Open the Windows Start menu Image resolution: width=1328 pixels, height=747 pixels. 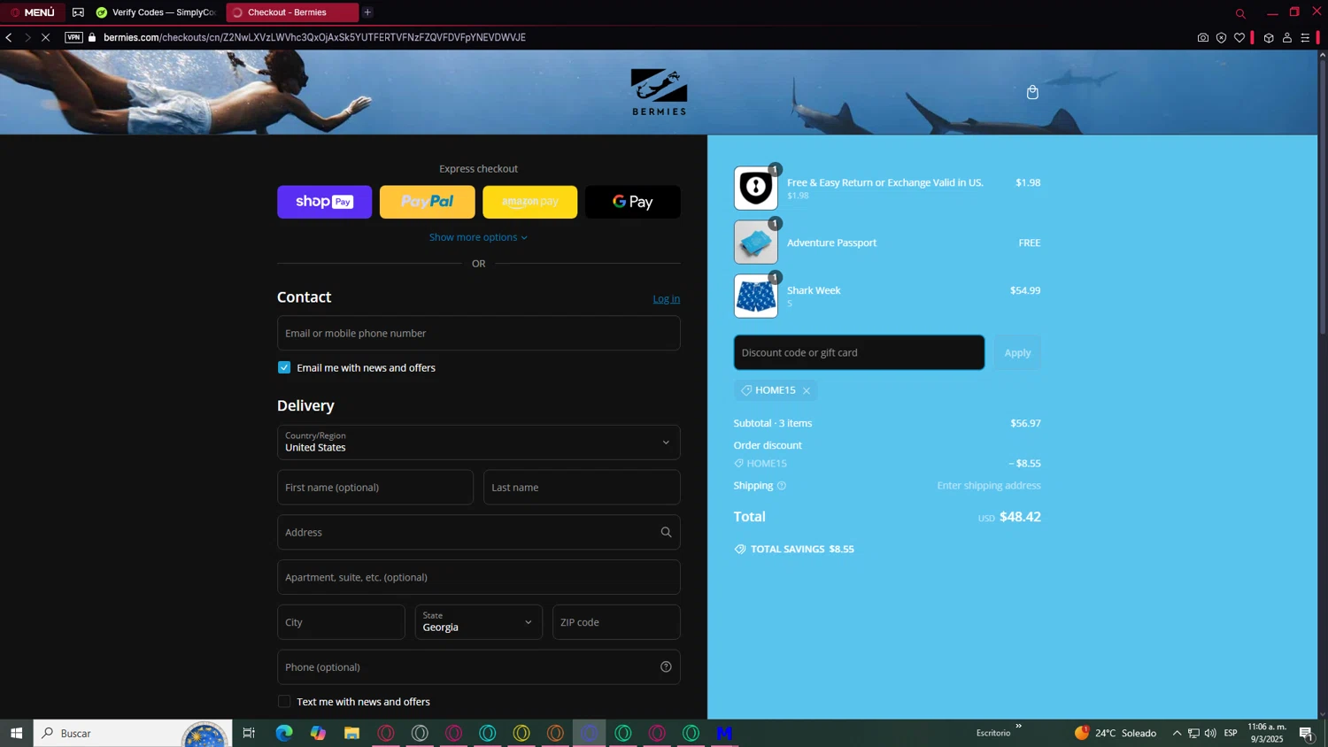16,733
